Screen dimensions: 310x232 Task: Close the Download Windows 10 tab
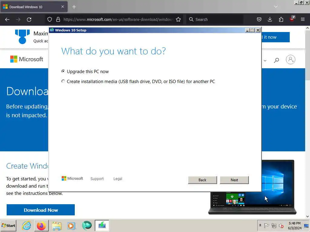click(63, 7)
